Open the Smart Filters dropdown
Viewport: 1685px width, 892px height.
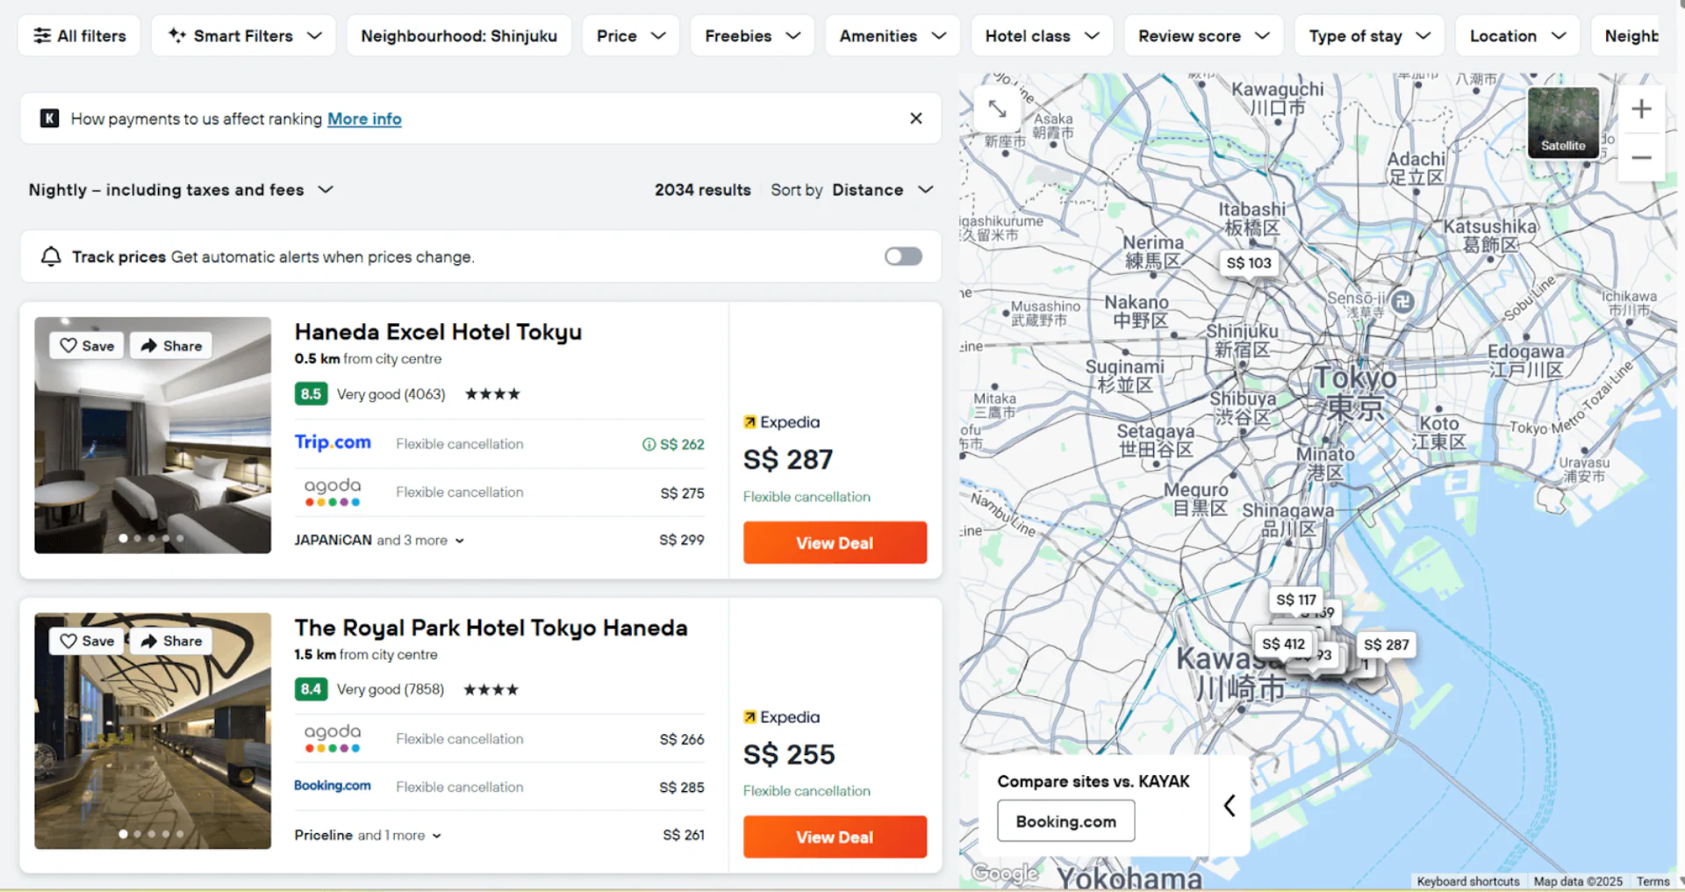[243, 36]
